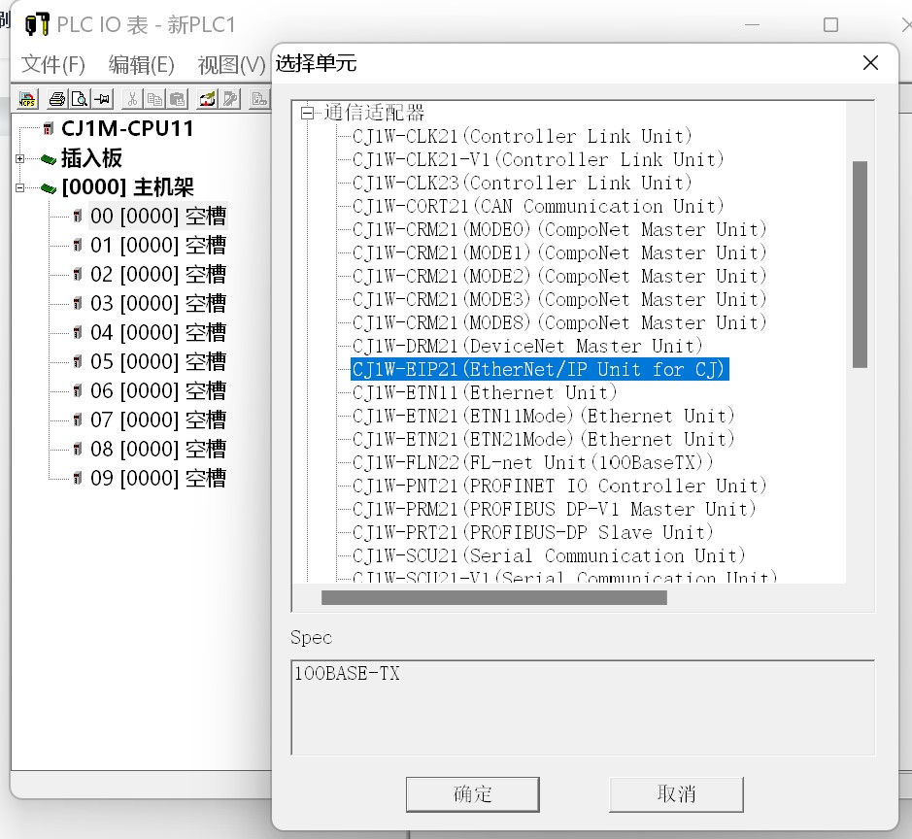
Task: Select slot 06 [0000] 空槽
Action: (x=157, y=390)
